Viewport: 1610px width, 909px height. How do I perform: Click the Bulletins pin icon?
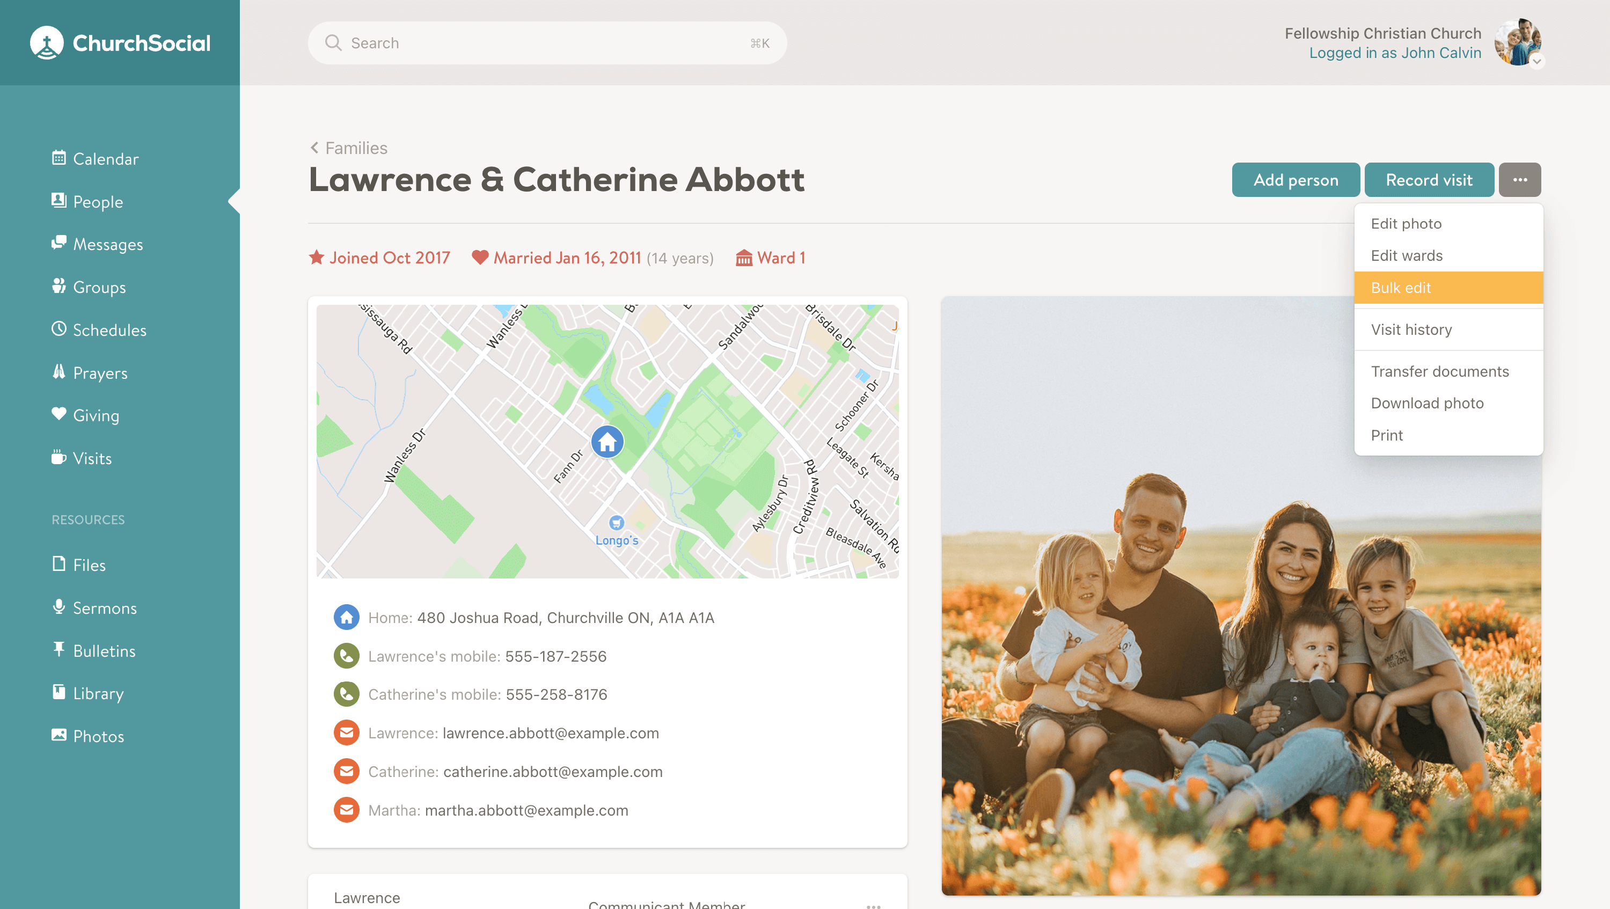coord(58,650)
